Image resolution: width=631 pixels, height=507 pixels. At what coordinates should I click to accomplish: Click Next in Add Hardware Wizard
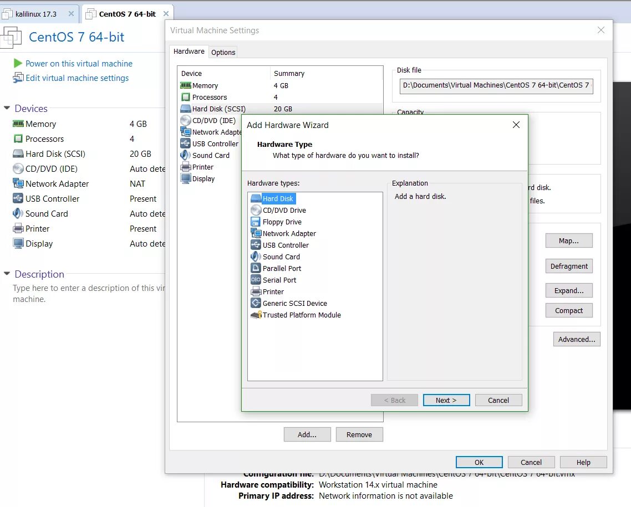pos(446,400)
